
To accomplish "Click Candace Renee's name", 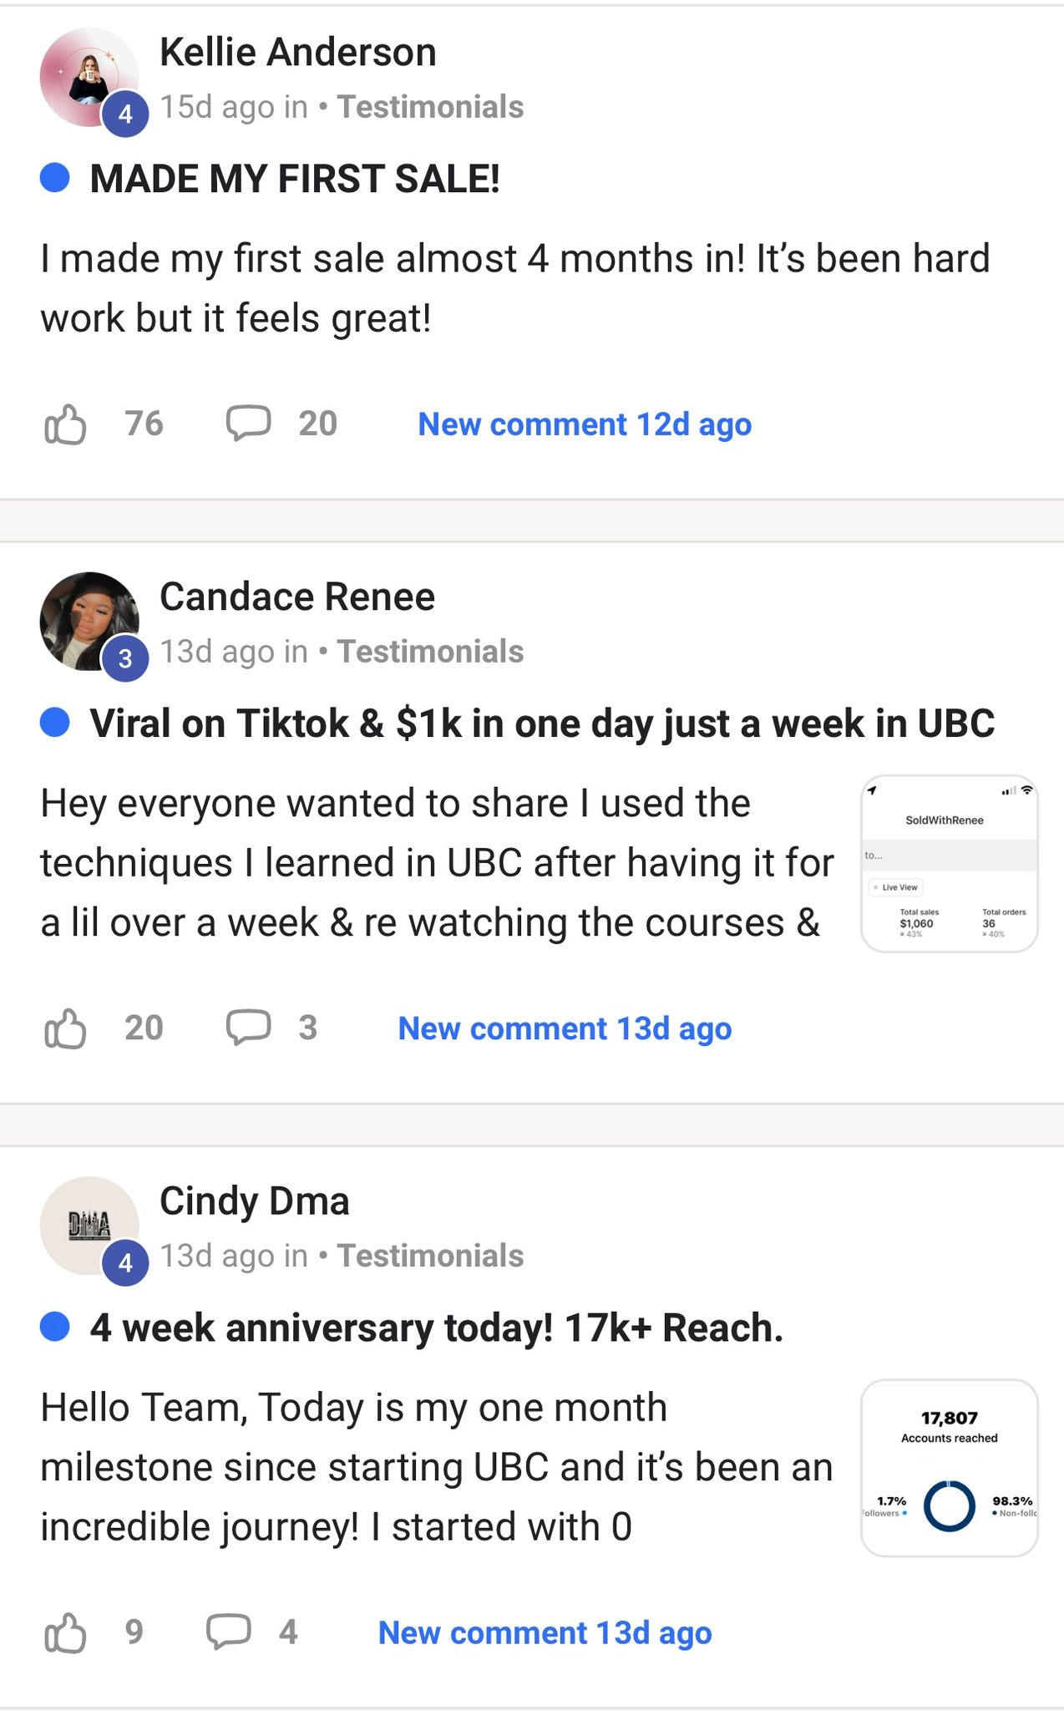I will 297,597.
